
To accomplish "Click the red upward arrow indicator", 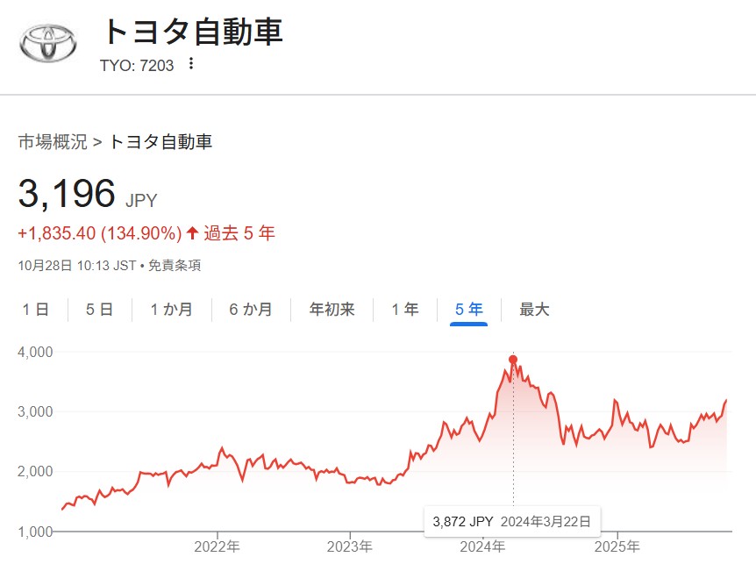I will 192,233.
